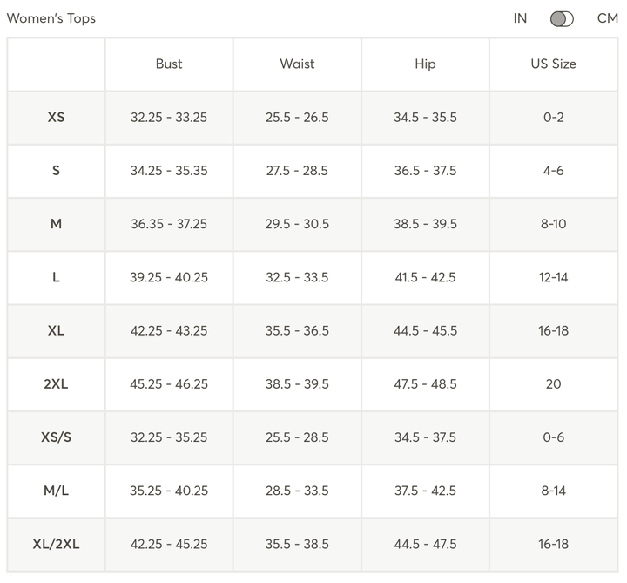Select the IN unit label

tap(520, 18)
